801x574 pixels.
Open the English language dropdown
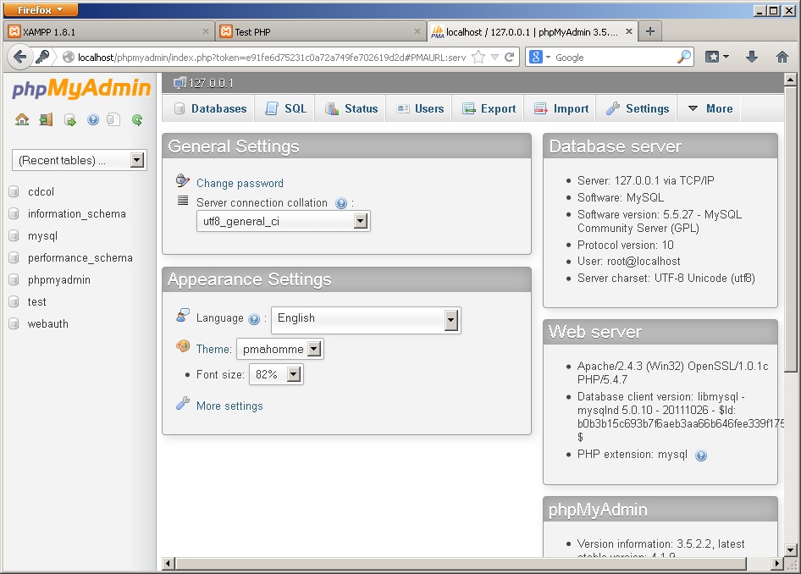tap(367, 320)
